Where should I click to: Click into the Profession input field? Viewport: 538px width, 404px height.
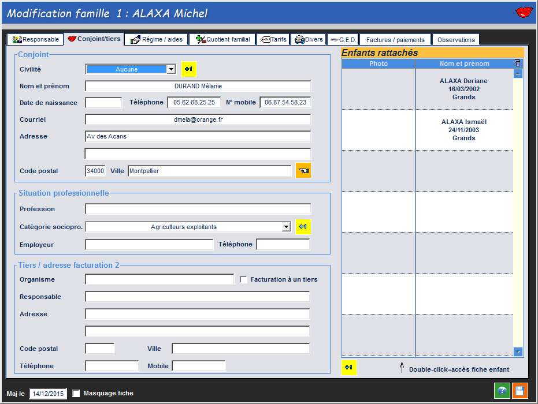(x=198, y=209)
